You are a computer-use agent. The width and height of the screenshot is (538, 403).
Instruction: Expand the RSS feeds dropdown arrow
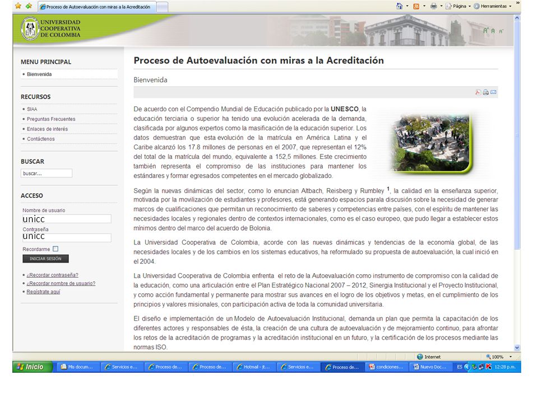click(424, 6)
